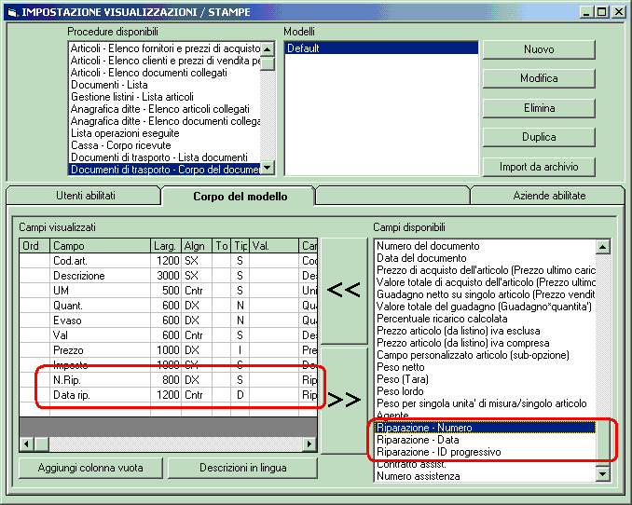
Task: Select the Evaso field row
Action: pos(169,321)
